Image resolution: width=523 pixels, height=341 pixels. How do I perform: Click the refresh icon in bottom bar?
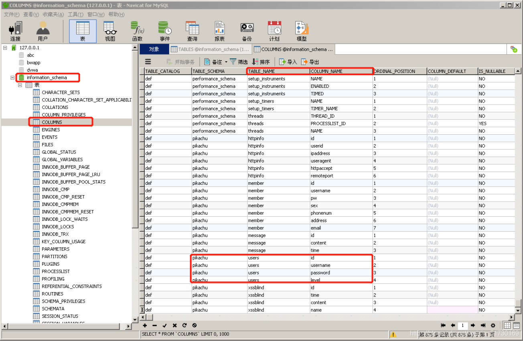(184, 325)
